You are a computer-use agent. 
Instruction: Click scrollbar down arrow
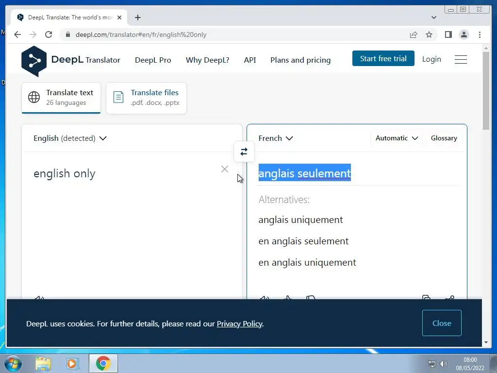(x=486, y=342)
